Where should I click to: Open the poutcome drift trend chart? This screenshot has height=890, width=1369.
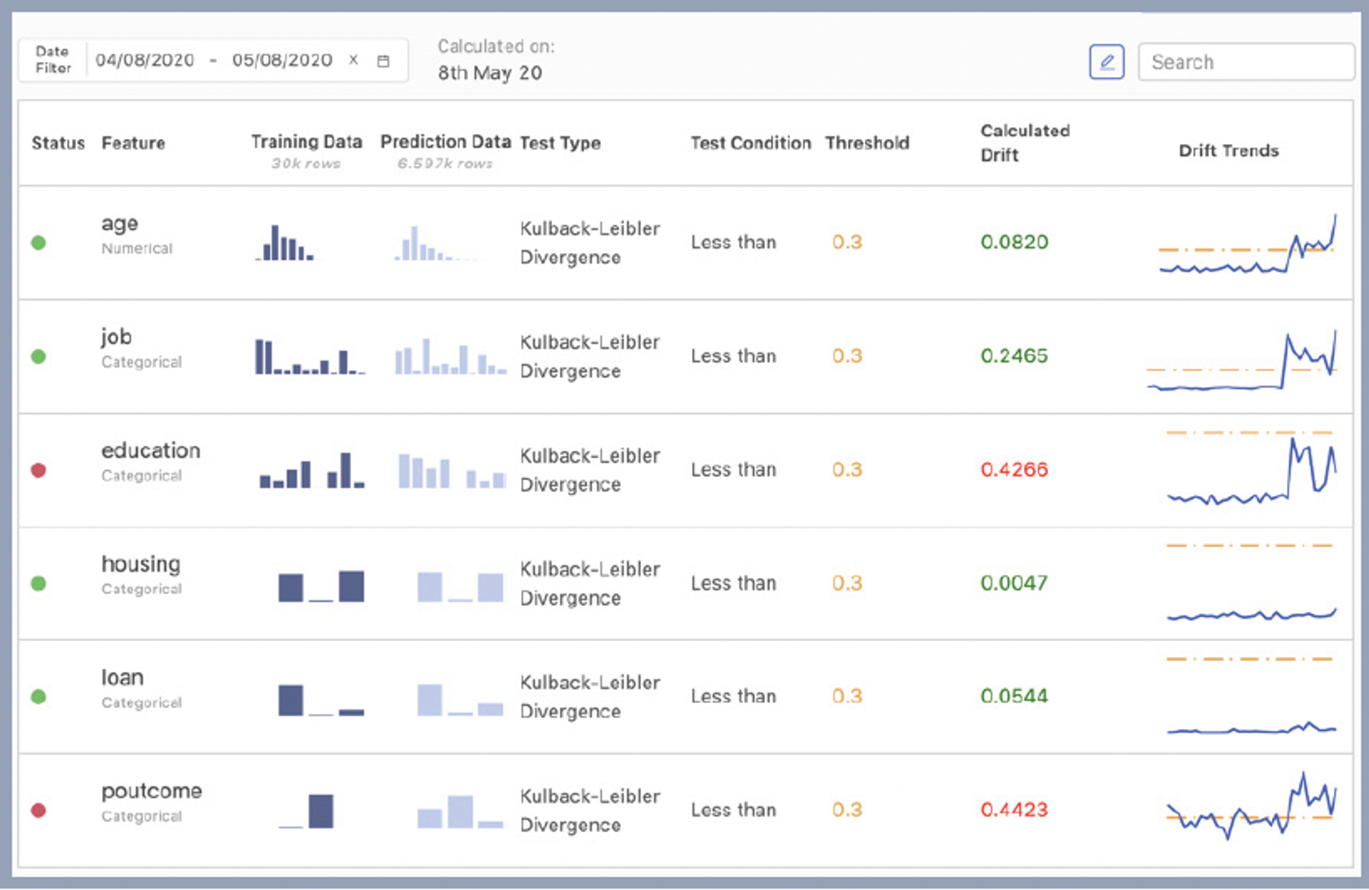tap(1251, 807)
